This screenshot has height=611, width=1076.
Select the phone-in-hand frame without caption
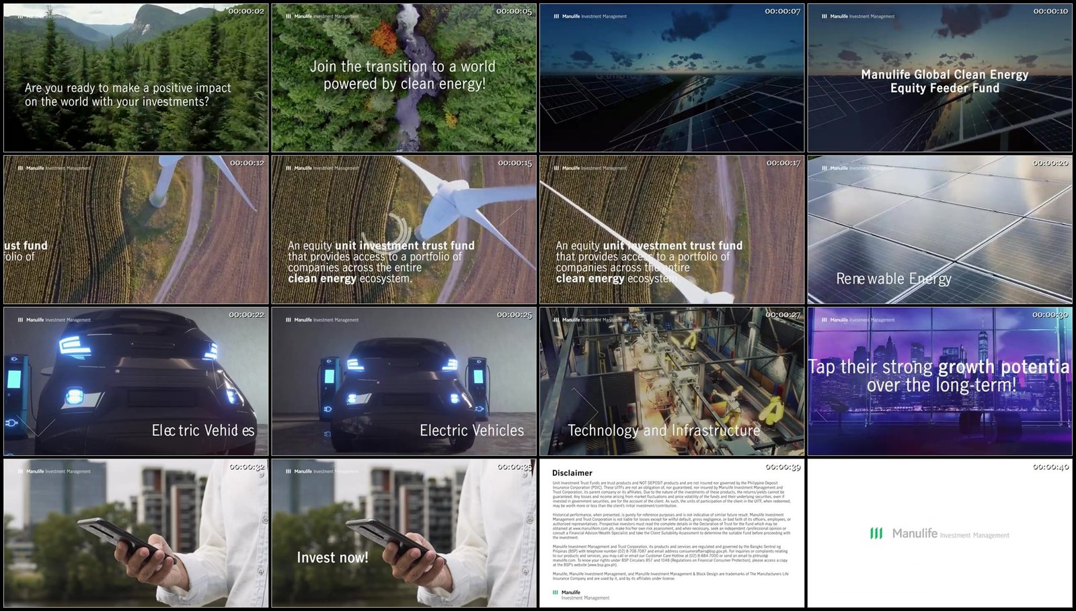point(136,534)
